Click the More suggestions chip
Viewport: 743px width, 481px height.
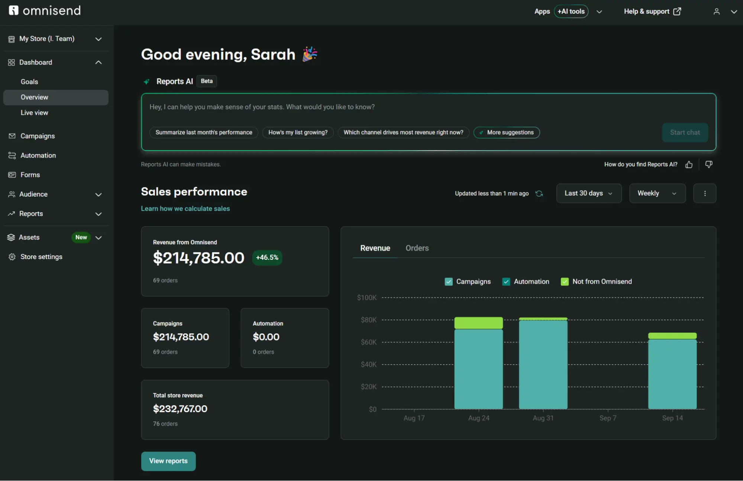click(507, 132)
